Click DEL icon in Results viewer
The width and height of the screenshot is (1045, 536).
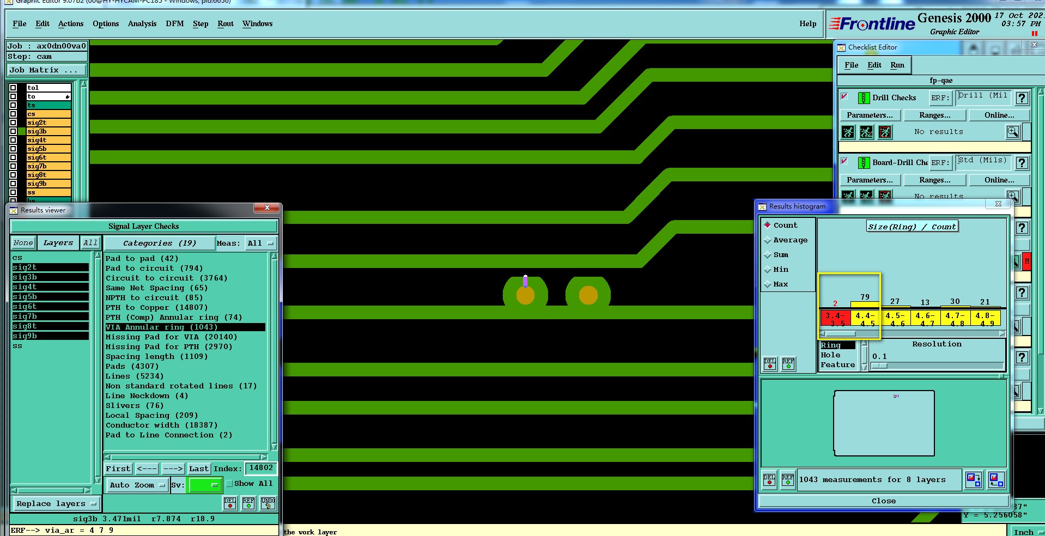230,503
